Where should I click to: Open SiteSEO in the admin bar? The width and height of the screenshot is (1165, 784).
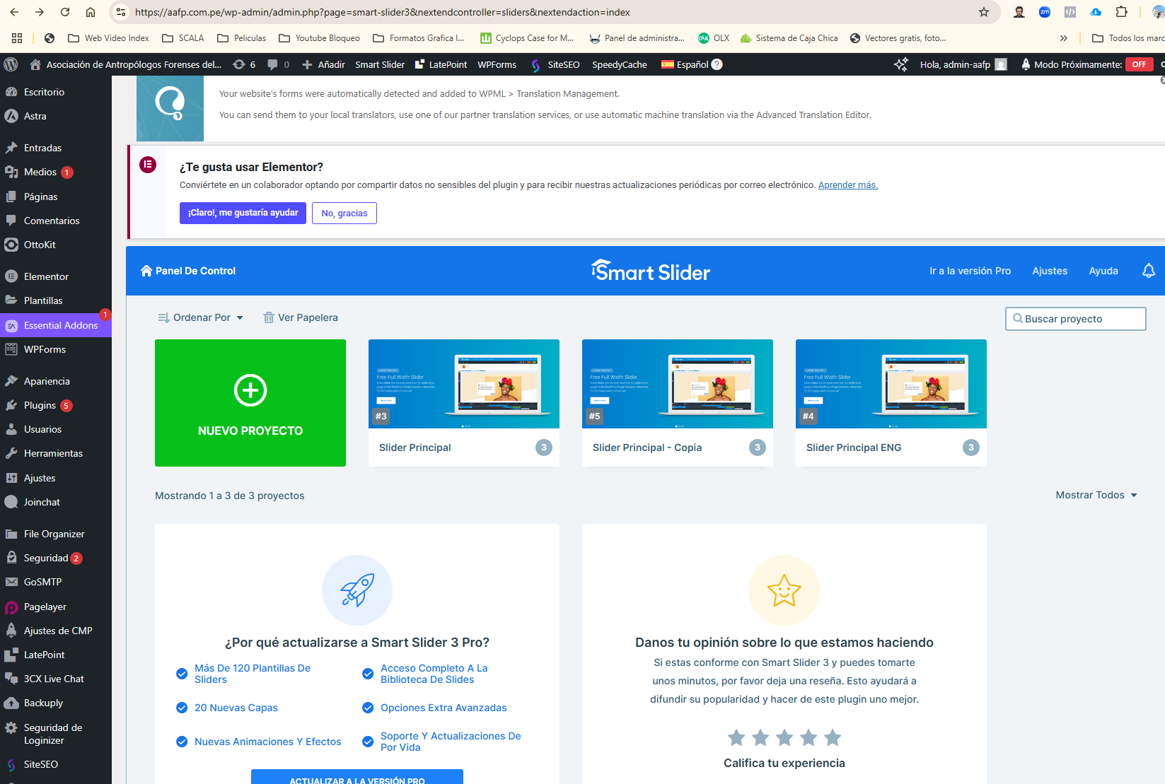pyautogui.click(x=555, y=64)
